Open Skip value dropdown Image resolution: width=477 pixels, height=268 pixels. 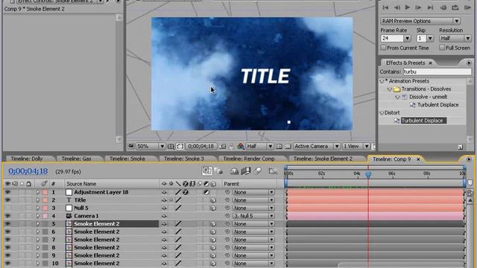click(x=430, y=39)
